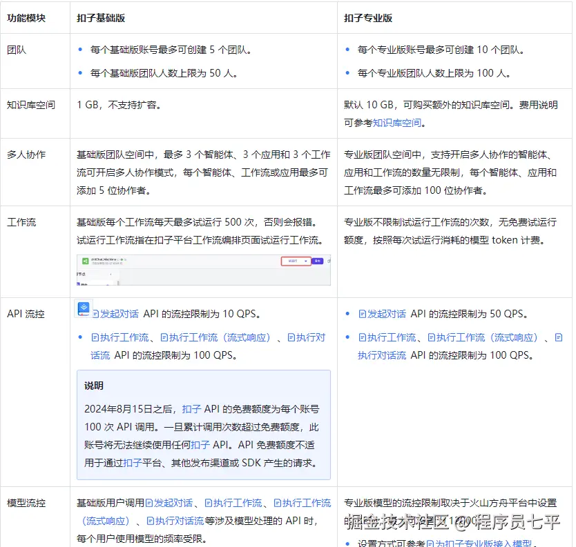
Task: Click the 扣子专业版 column header
Action: (368, 18)
